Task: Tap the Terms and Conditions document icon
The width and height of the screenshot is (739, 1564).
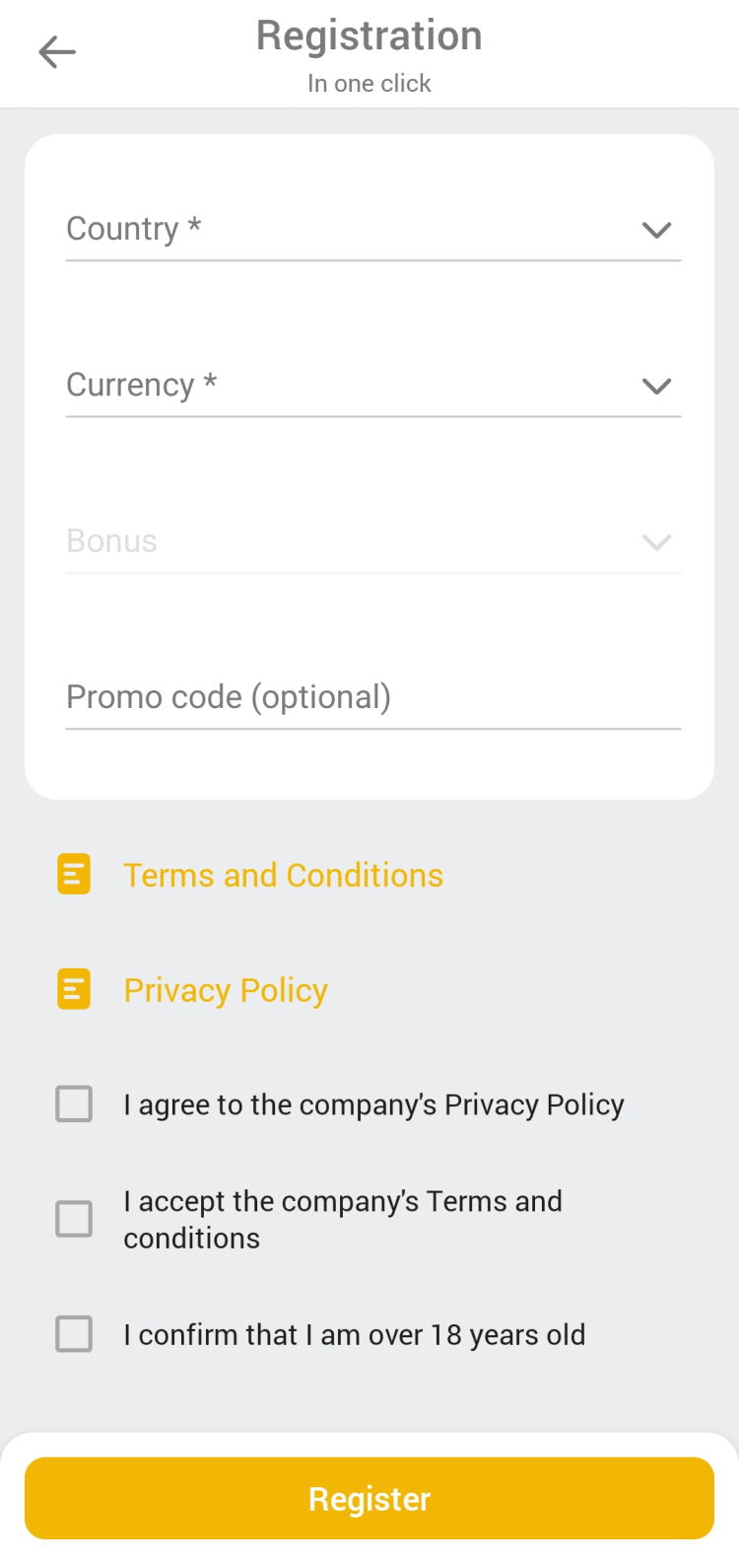Action: pyautogui.click(x=74, y=875)
